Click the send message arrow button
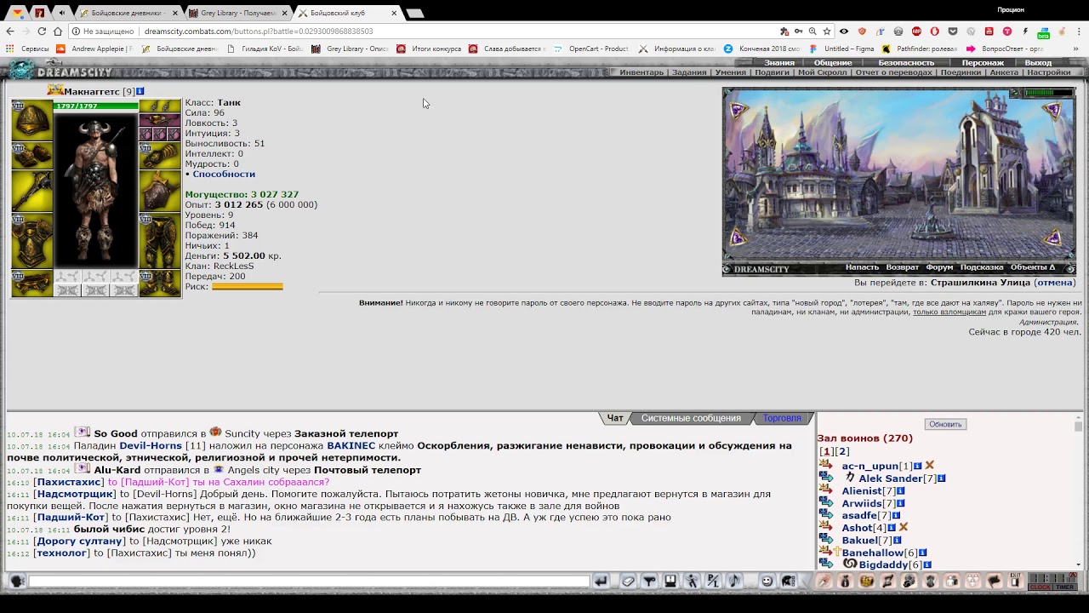 click(601, 581)
